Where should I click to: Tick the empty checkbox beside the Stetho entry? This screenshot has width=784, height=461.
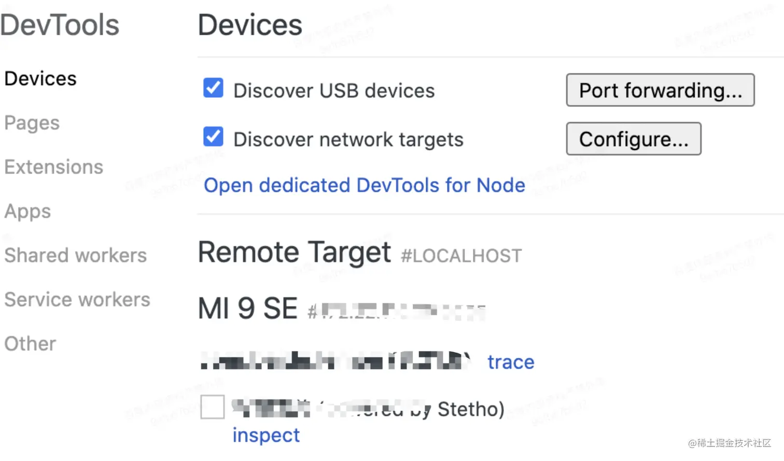click(x=213, y=407)
